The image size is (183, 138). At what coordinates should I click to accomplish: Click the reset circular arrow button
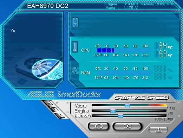point(98,126)
